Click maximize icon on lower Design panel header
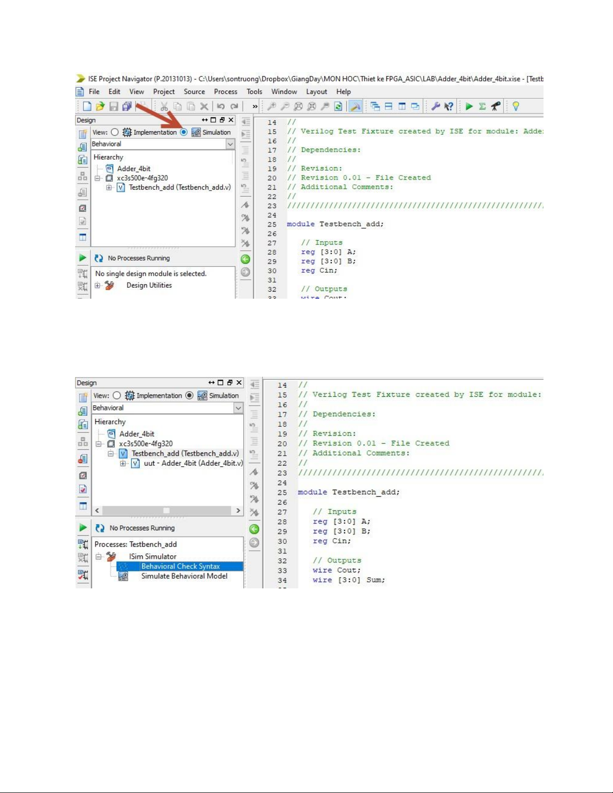613x793 pixels. tap(220, 383)
